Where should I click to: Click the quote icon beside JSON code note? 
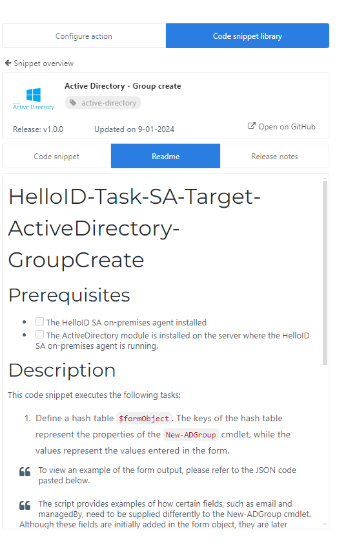pos(25,472)
